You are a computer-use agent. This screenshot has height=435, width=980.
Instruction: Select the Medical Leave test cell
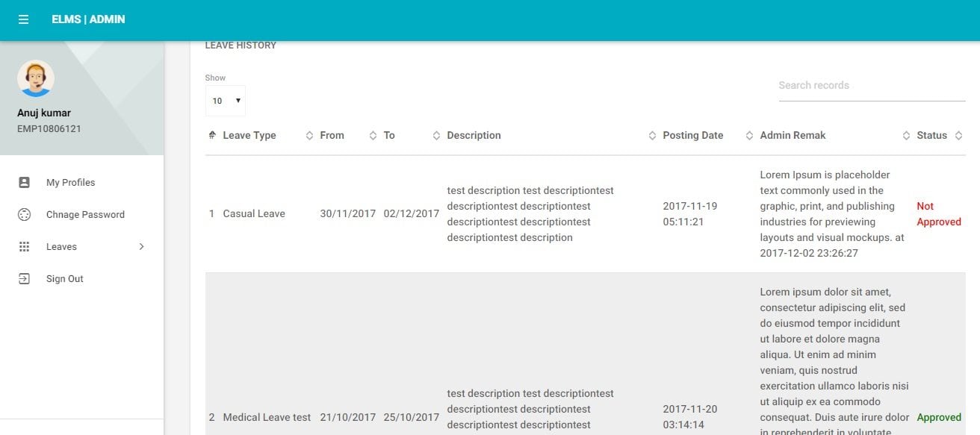(267, 417)
